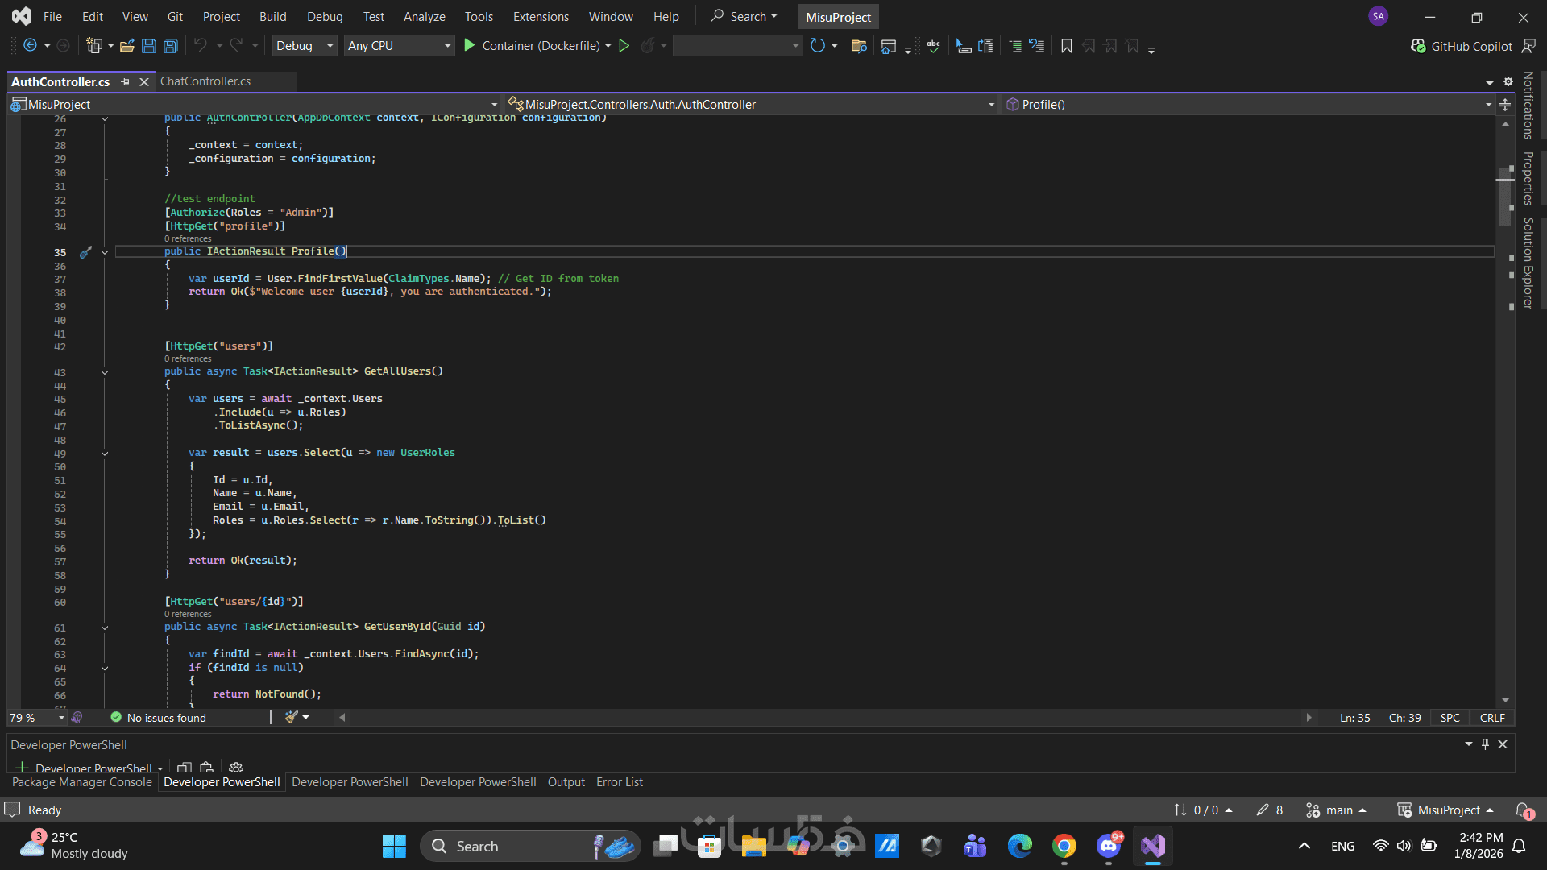Click the Start Without Debugging outline arrow
This screenshot has height=870, width=1547.
click(624, 46)
